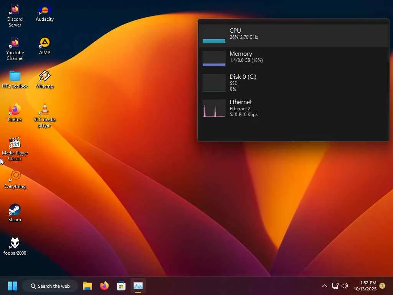
Task: Open the volume tray icon
Action: 345,286
